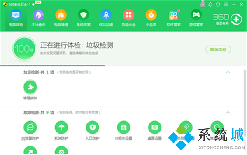Collapse the 故障检测 section chevron
This screenshot has height=155, width=247.
tap(228, 112)
